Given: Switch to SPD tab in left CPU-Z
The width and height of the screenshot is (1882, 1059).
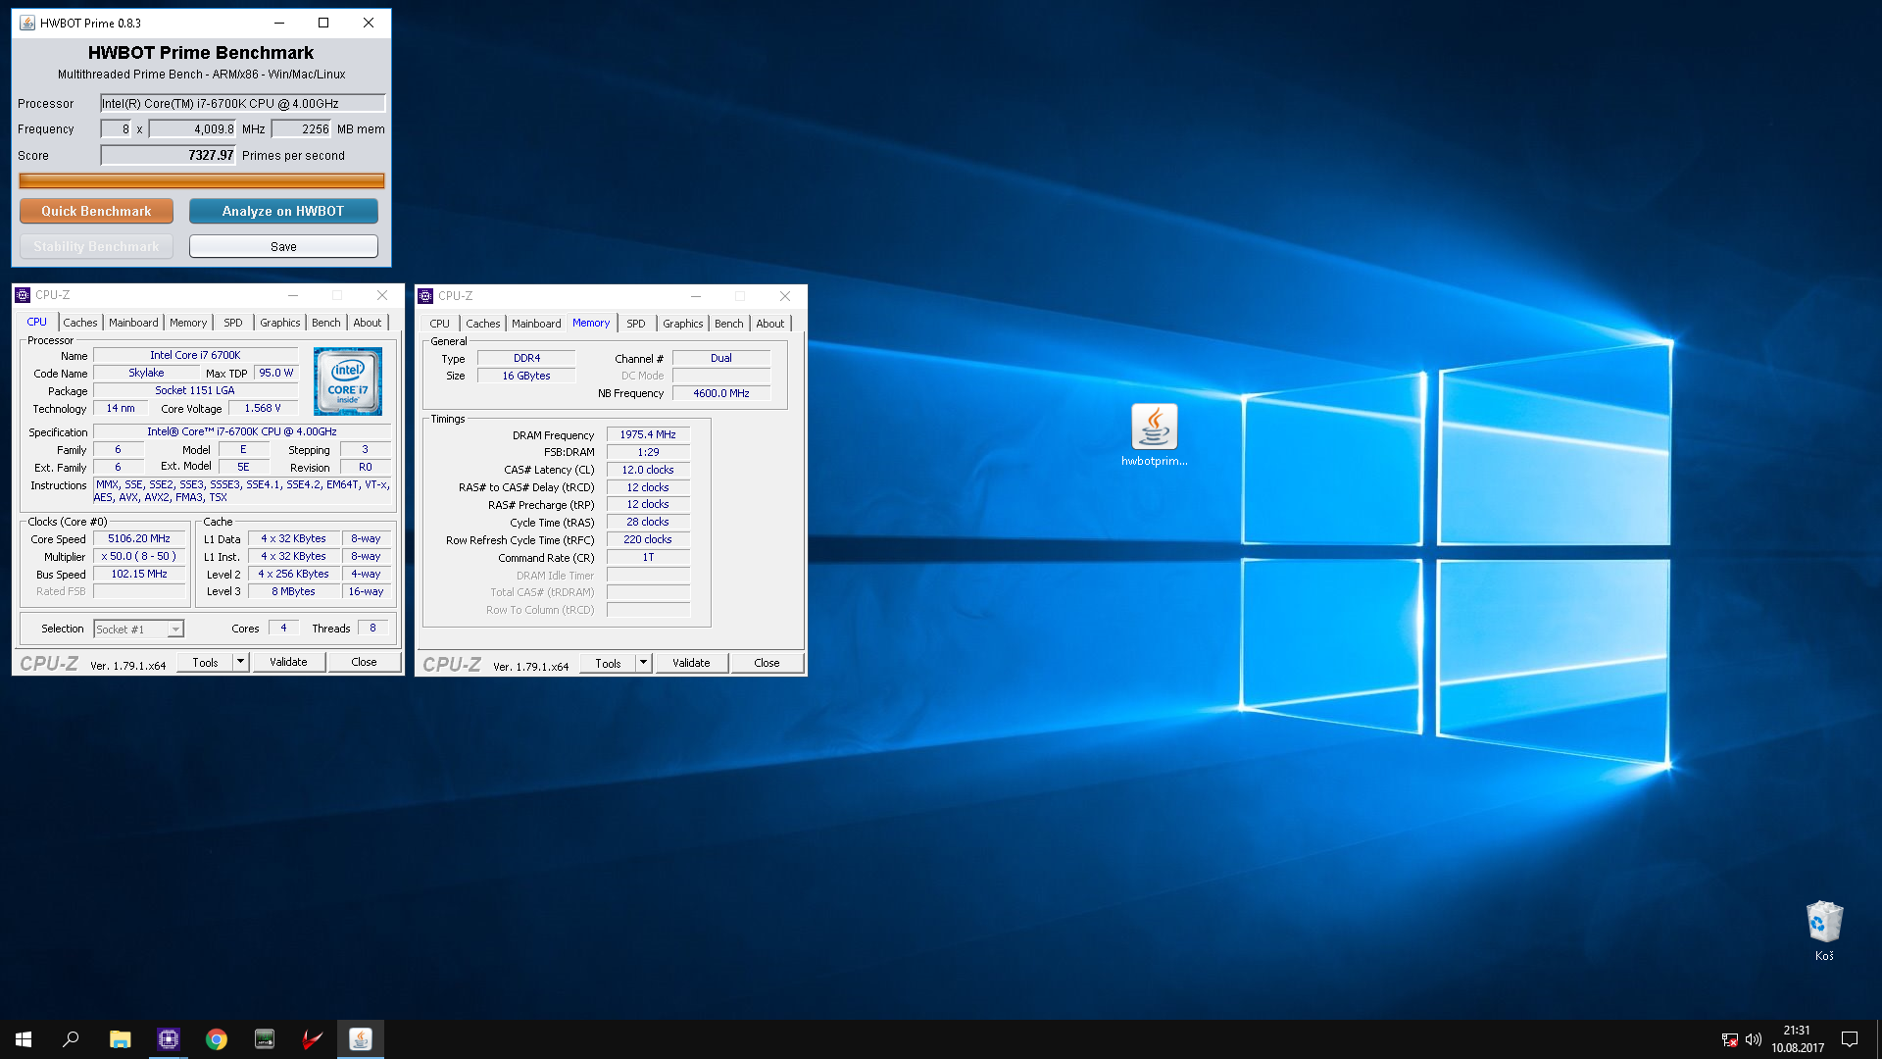Looking at the screenshot, I should pos(233,323).
